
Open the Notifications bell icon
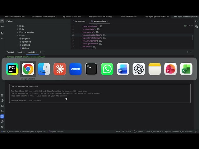196,21
